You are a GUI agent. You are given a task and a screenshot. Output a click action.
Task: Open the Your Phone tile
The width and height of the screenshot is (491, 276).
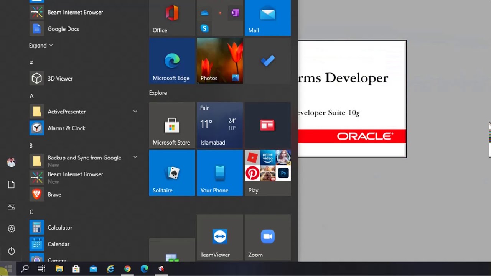[220, 173]
